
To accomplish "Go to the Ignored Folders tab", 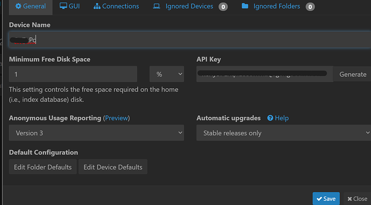I will click(x=278, y=6).
